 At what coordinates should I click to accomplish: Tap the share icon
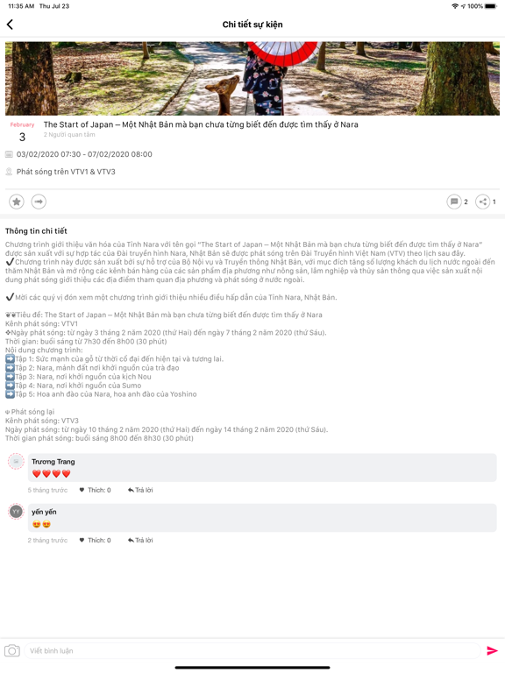482,202
